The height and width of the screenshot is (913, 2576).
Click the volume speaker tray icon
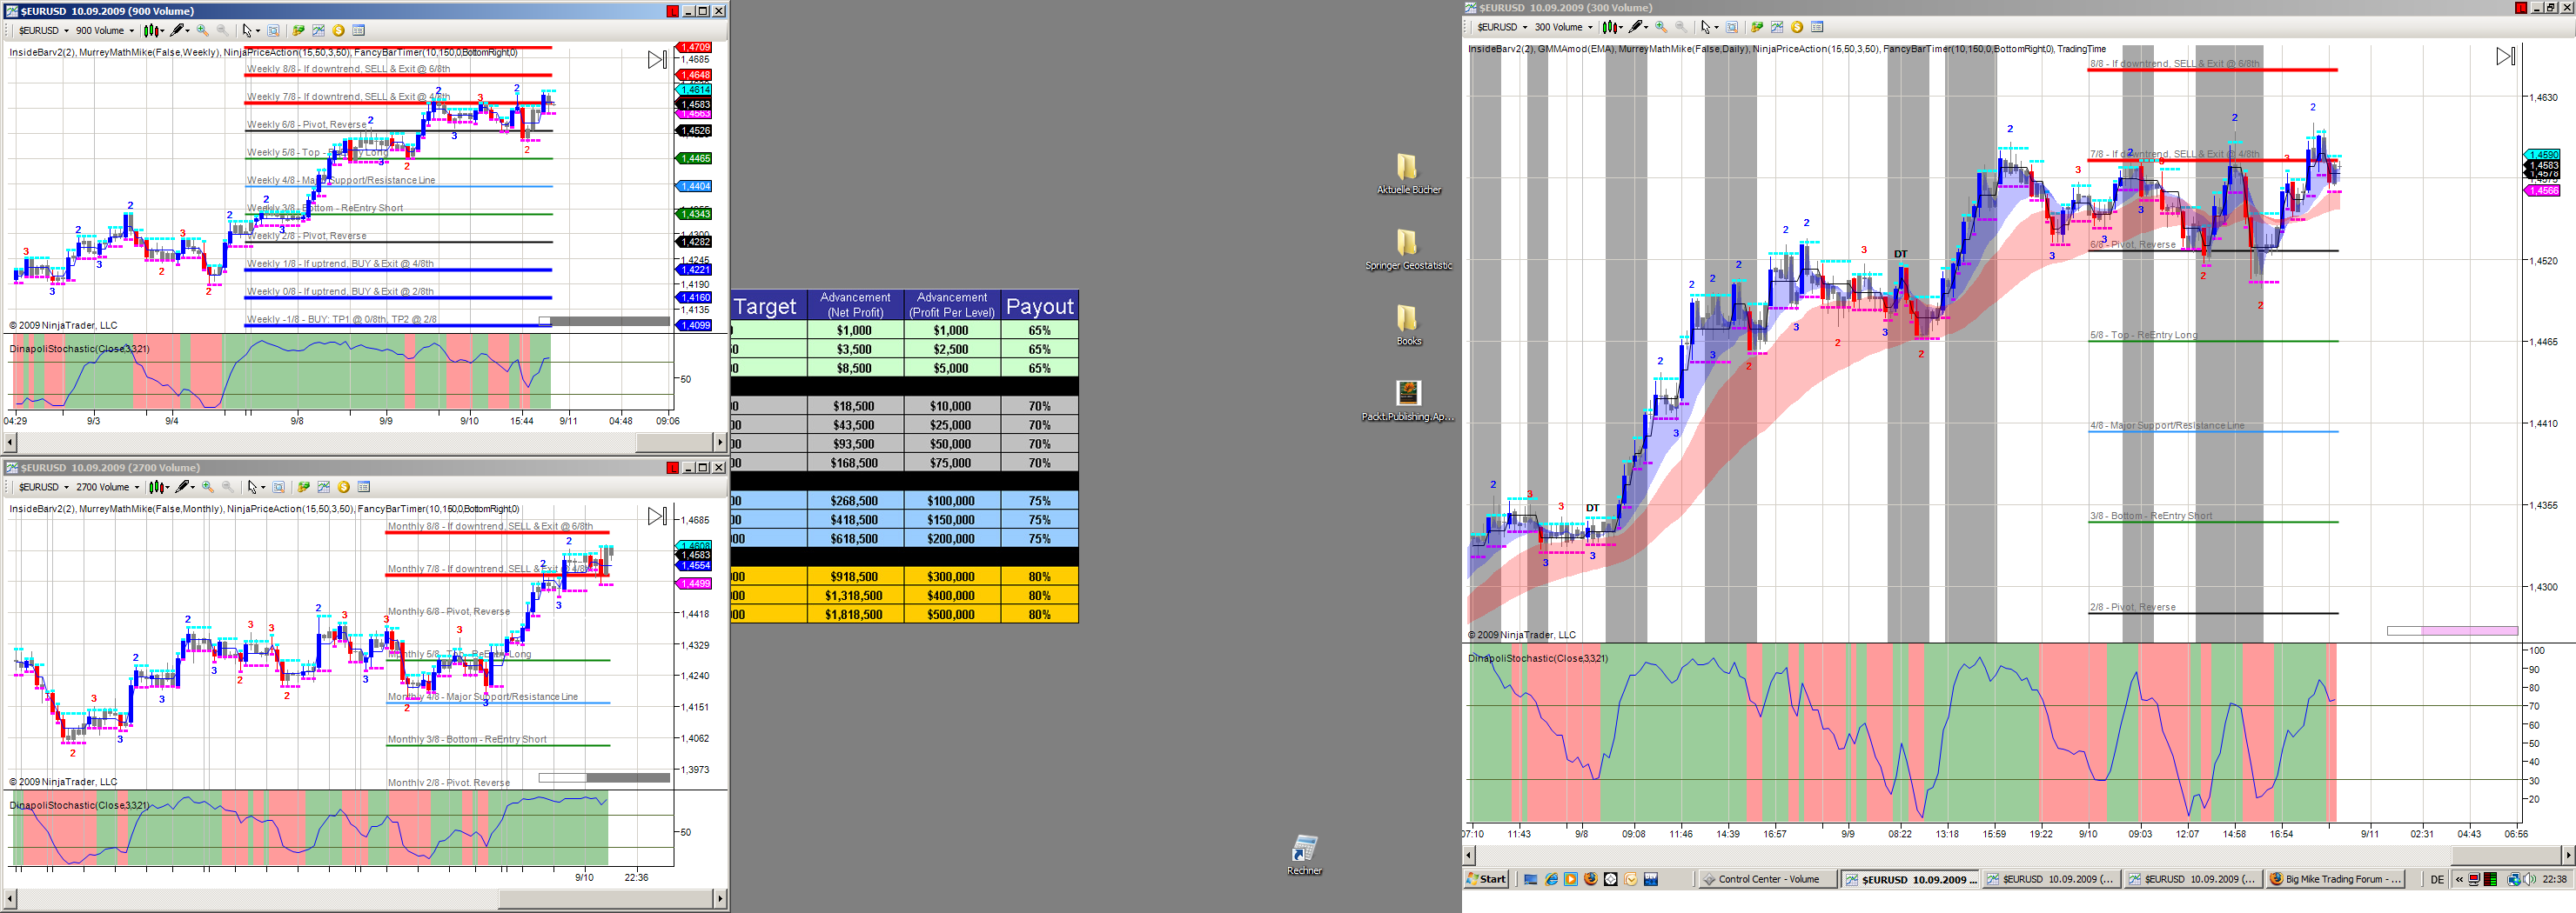(x=2530, y=879)
